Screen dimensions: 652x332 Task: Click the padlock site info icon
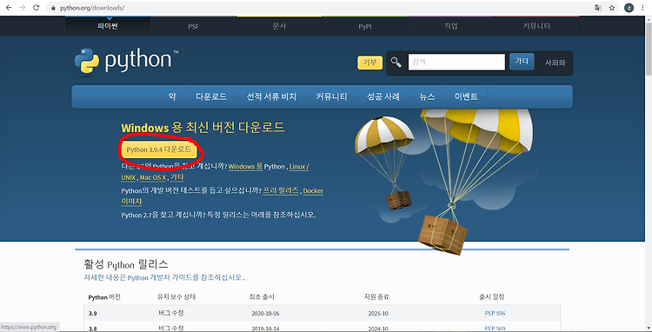(53, 8)
